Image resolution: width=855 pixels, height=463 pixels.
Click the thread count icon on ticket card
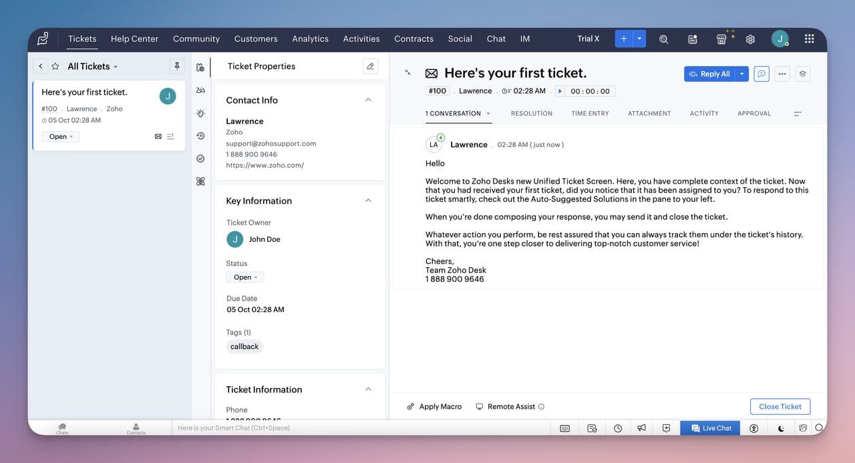click(170, 136)
